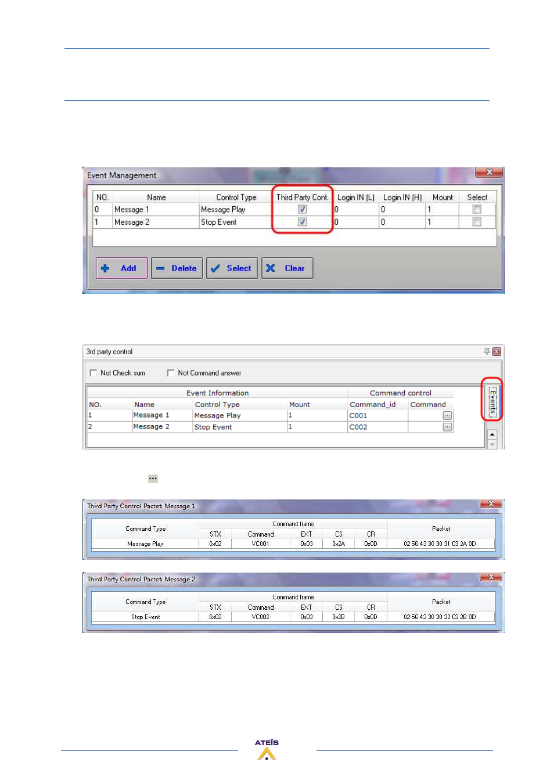Open the vertical Events tab
This screenshot has height=784, width=554.
(x=492, y=401)
